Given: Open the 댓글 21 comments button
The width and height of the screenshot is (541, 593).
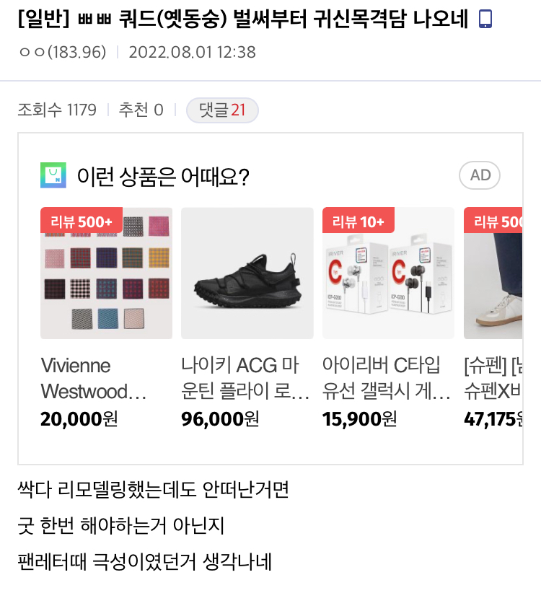Looking at the screenshot, I should coord(222,110).
